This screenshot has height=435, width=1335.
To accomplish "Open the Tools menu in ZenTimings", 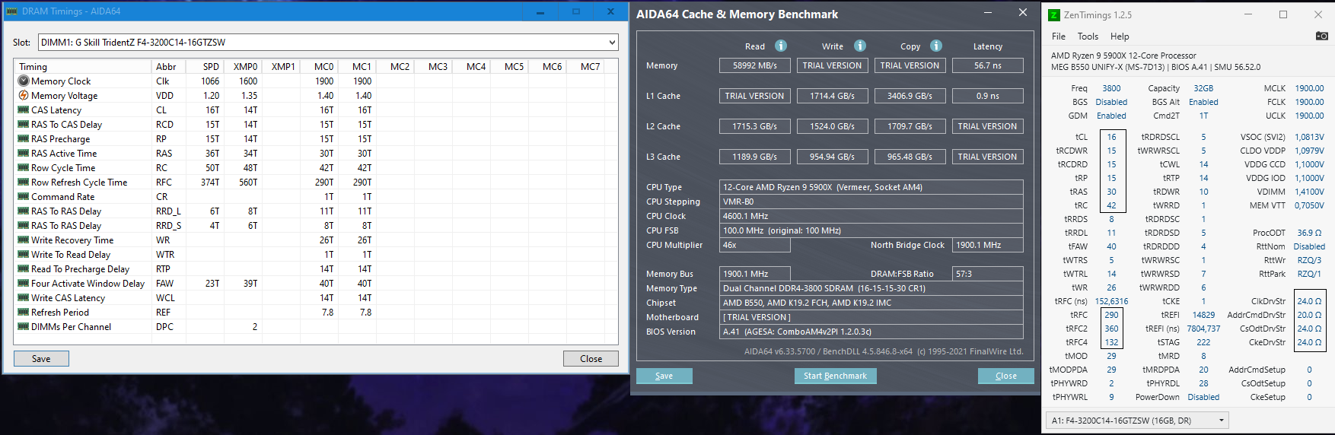I will [x=1088, y=36].
